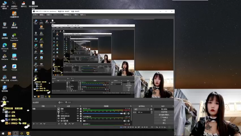Move the selected source up

[x=70, y=124]
